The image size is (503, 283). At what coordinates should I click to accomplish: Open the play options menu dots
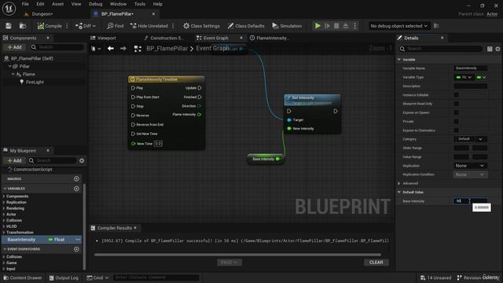click(x=354, y=26)
